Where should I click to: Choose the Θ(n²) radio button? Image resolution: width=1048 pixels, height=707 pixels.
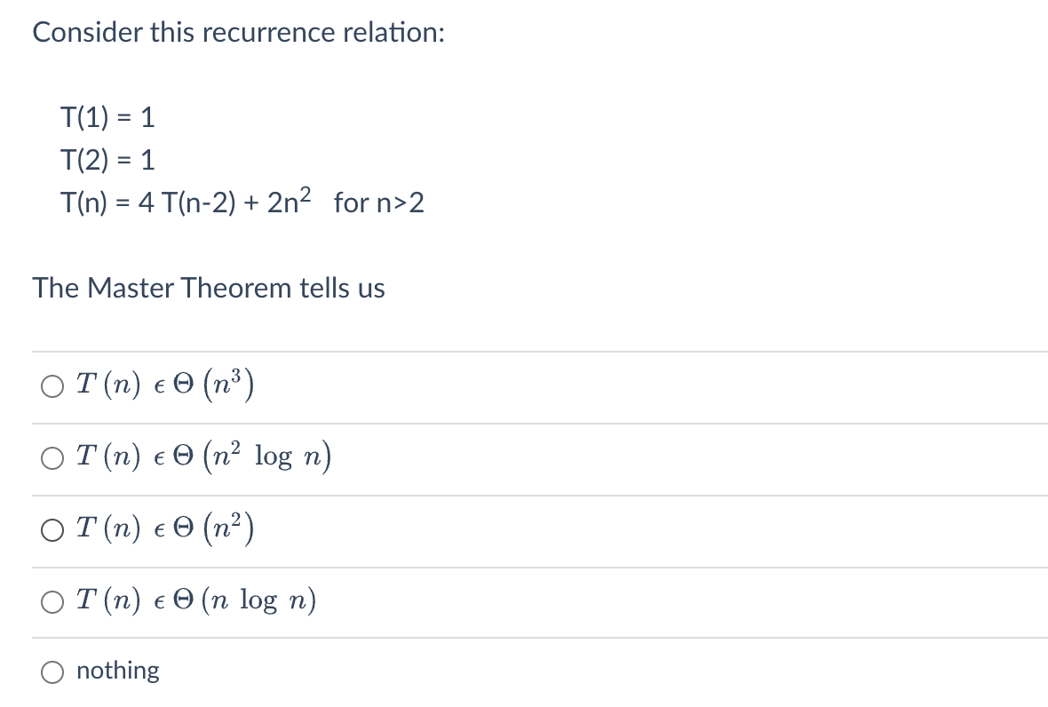pyautogui.click(x=52, y=530)
